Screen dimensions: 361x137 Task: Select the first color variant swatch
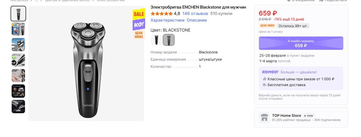click(156, 40)
